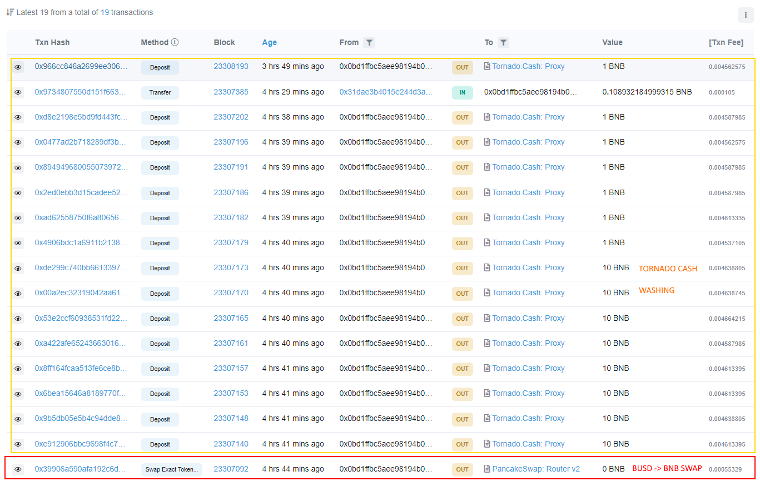Select recipient address in Transfer row
This screenshot has height=481, width=760.
(530, 92)
